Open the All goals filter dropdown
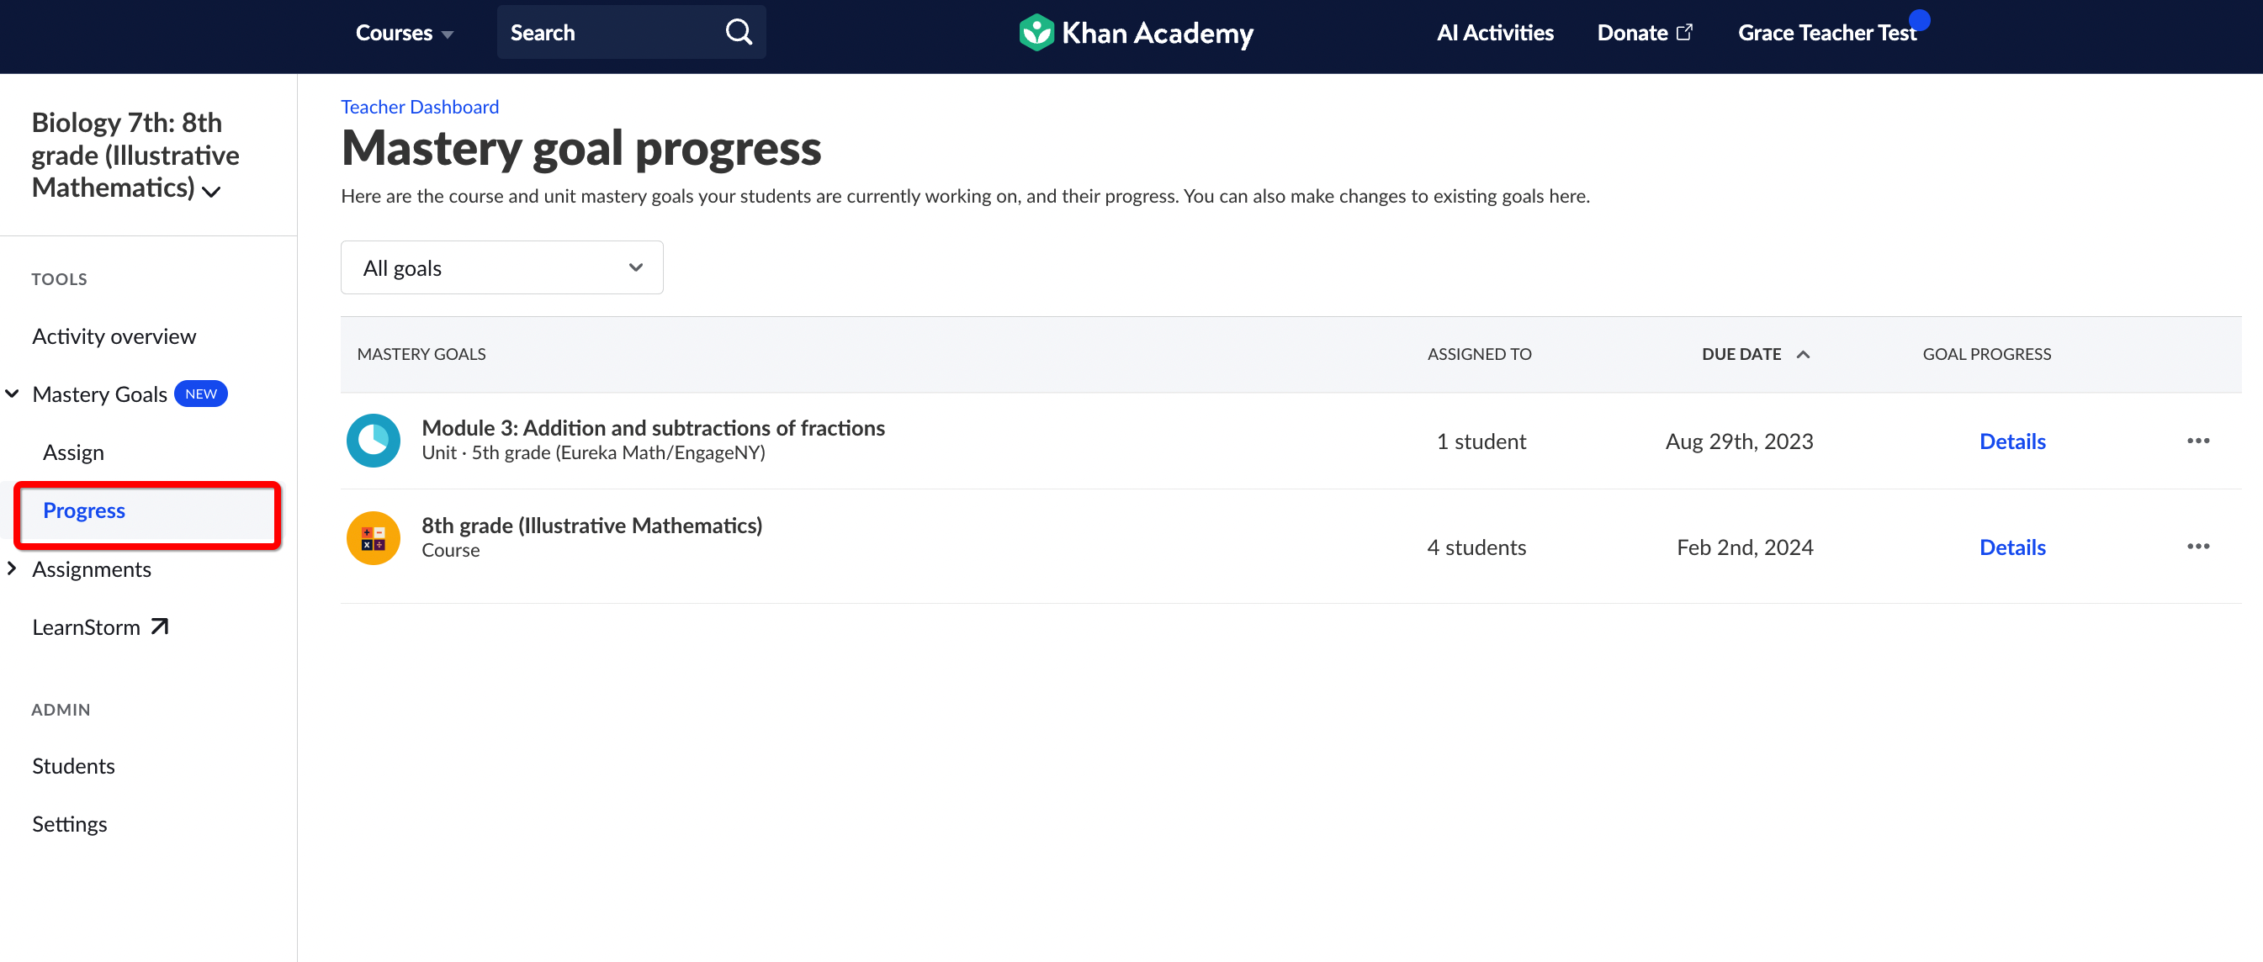Screen dimensions: 2263x962 pos(501,267)
